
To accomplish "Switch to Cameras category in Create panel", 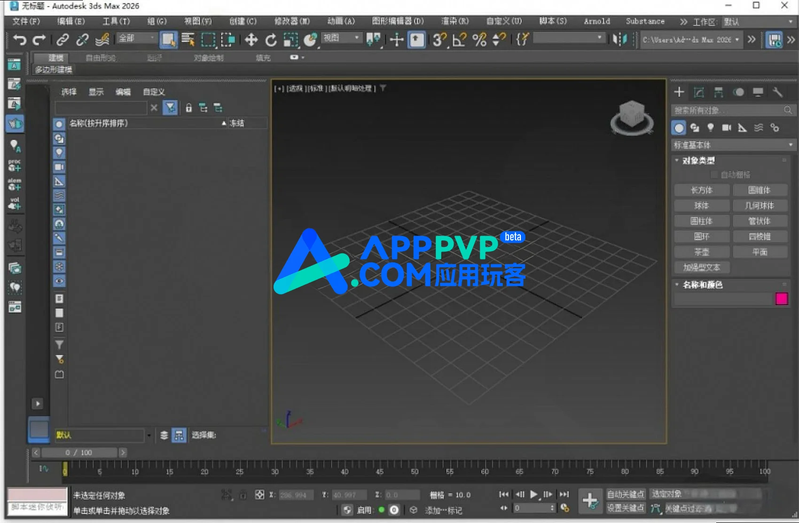I will tap(726, 127).
